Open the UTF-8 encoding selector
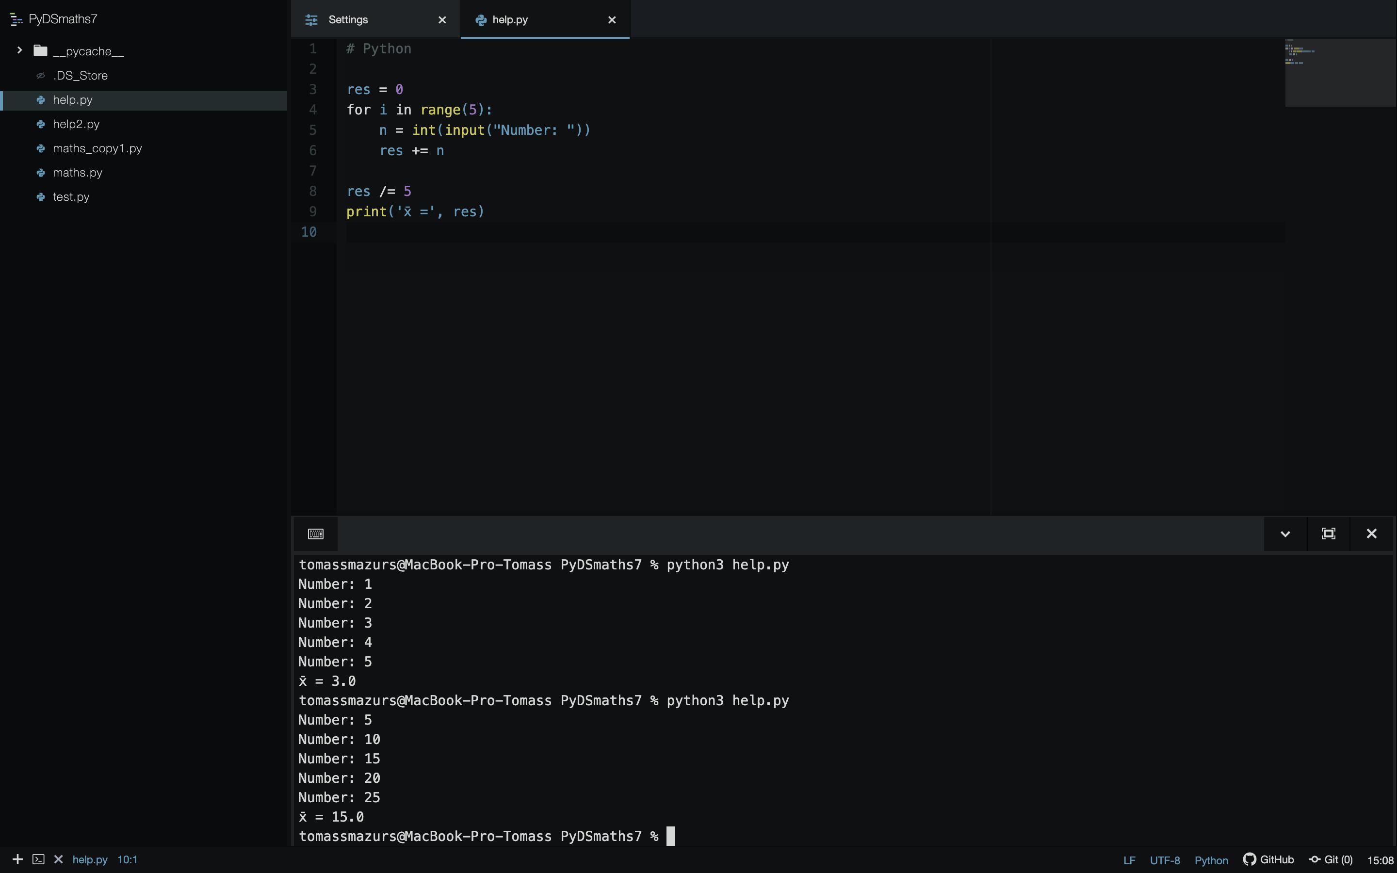 [x=1164, y=860]
